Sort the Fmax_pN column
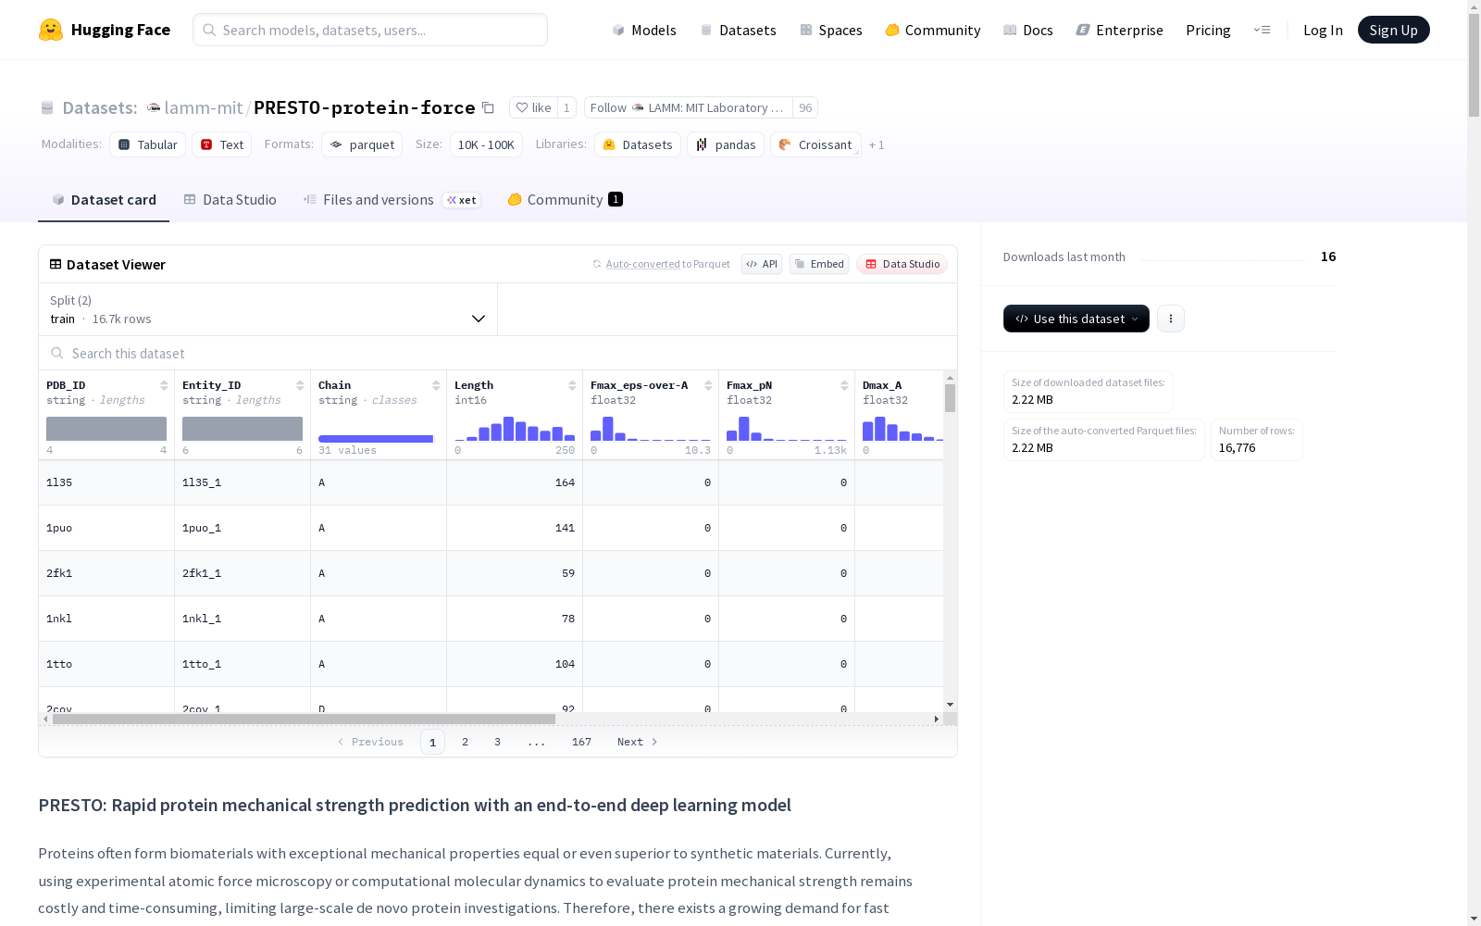This screenshot has height=926, width=1481. click(x=844, y=385)
